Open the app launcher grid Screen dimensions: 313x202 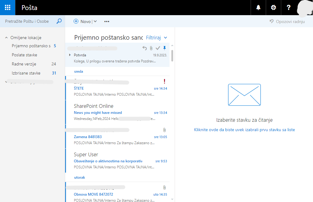(x=8, y=8)
